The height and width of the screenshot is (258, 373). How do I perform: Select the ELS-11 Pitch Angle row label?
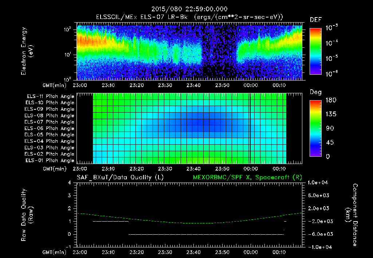50,97
